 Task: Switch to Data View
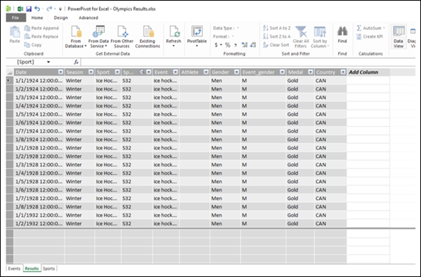399,36
